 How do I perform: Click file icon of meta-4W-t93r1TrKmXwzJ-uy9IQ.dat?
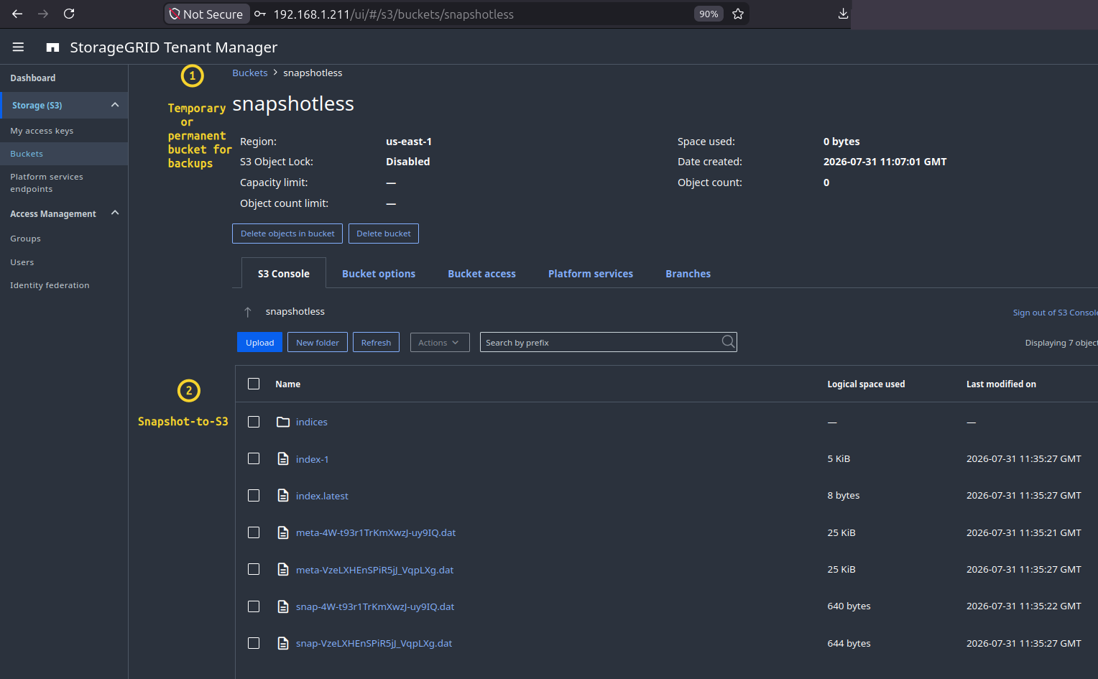[283, 532]
